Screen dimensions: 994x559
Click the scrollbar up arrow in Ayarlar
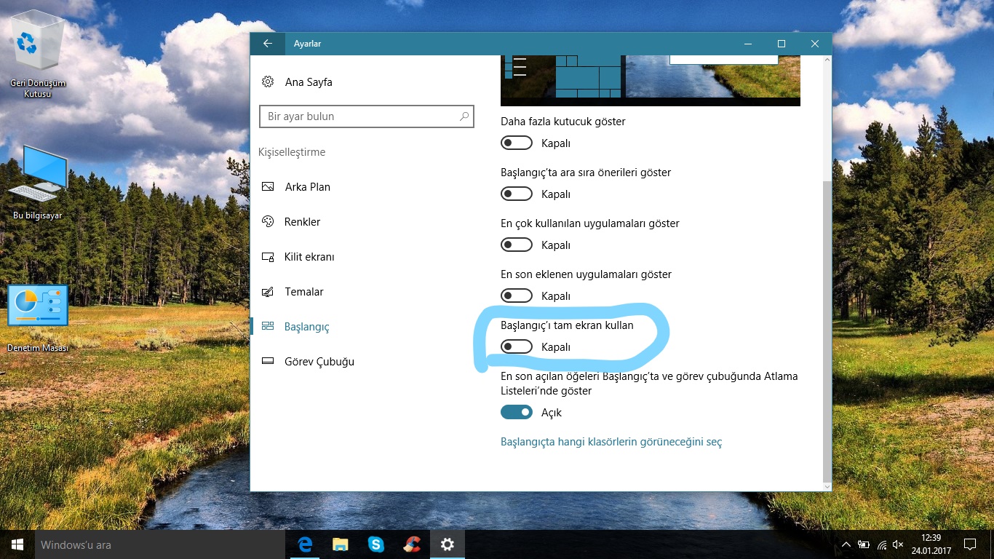pyautogui.click(x=826, y=61)
